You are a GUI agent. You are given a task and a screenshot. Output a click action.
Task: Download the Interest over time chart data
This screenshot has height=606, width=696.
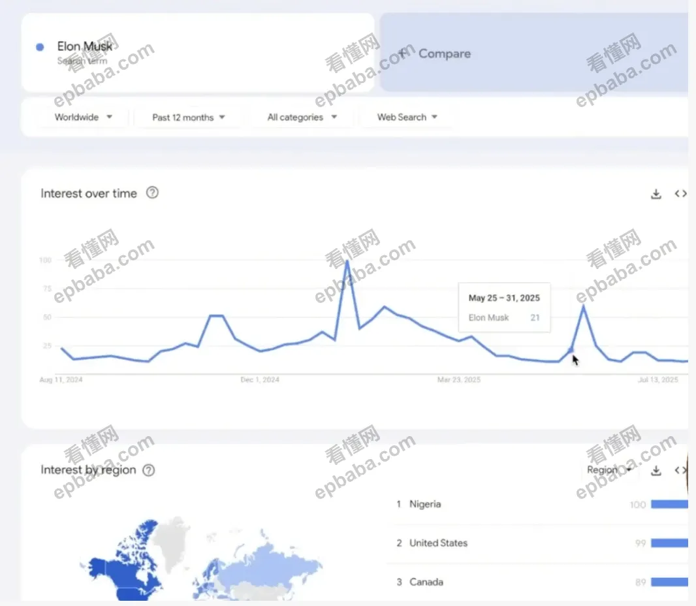pos(656,193)
